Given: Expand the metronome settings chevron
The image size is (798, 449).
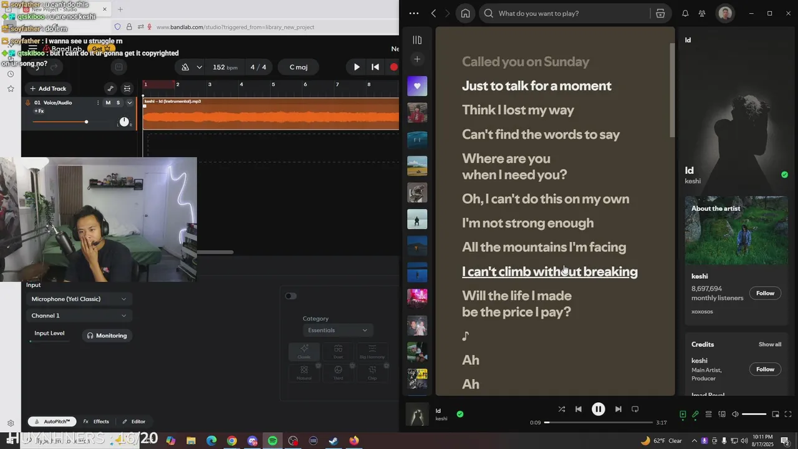Looking at the screenshot, I should click(x=199, y=67).
